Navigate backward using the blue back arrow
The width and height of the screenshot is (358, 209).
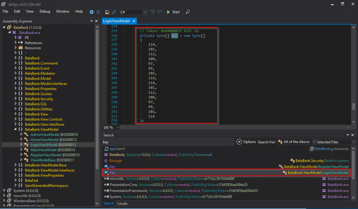point(92,12)
